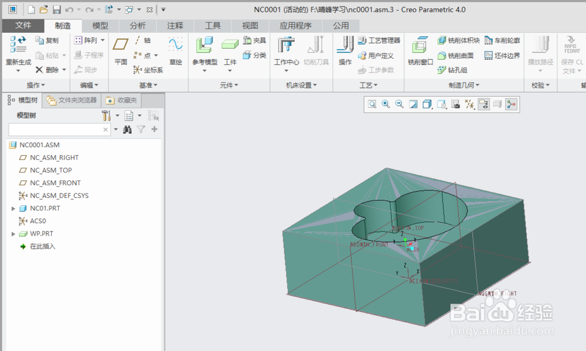Open the 工艺管理器 process manager
This screenshot has width=586, height=351.
[379, 40]
